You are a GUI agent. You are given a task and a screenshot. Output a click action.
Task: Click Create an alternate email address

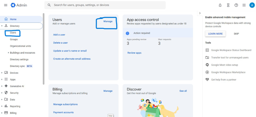(x=72, y=59)
